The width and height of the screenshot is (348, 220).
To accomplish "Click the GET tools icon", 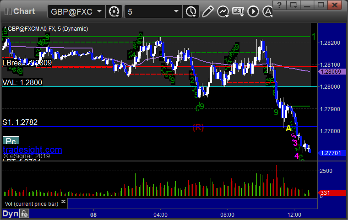I will [x=238, y=11].
